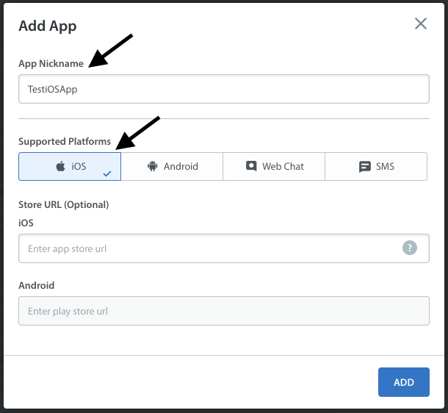
Task: Click the iOS app store URL field
Action: pos(209,248)
